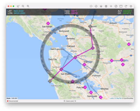This screenshot has width=140, height=111.
Task: Click the reload arrow toolbar icon
Action: tap(126, 6)
